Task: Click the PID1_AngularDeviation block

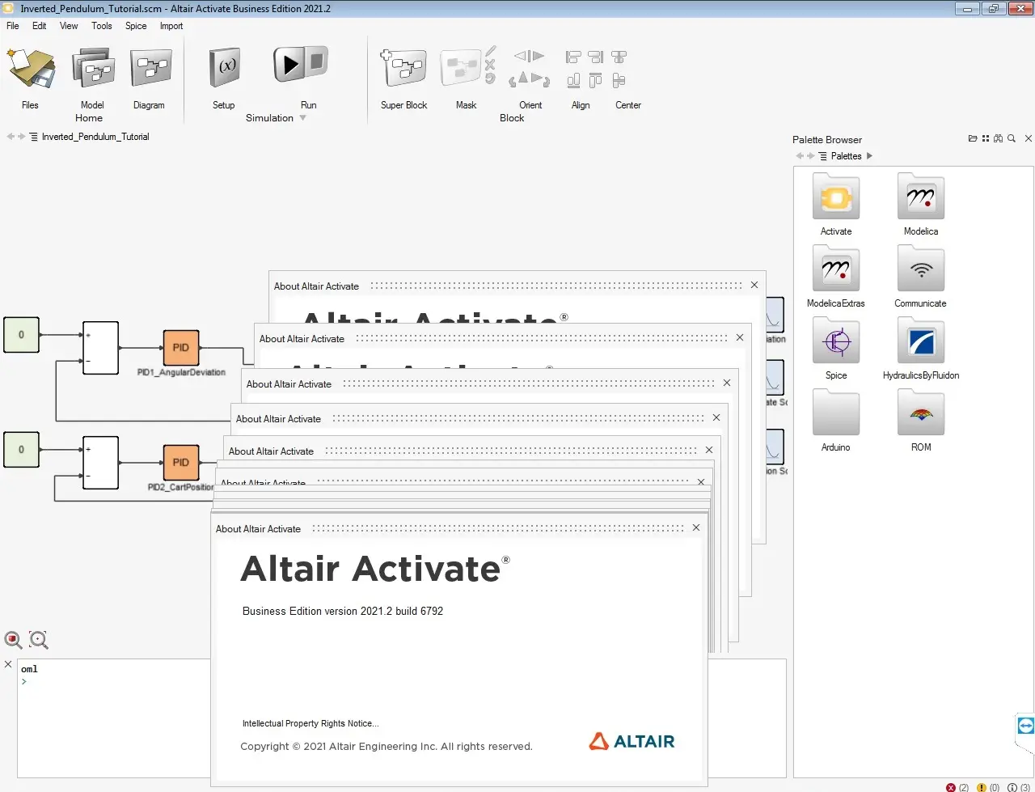Action: 181,348
